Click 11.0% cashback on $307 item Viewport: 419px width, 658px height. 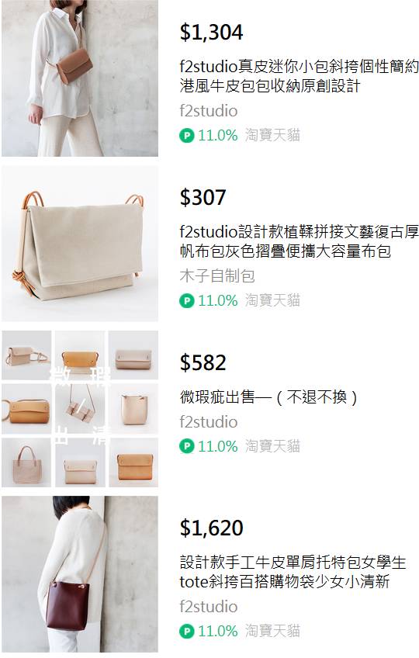click(x=217, y=301)
